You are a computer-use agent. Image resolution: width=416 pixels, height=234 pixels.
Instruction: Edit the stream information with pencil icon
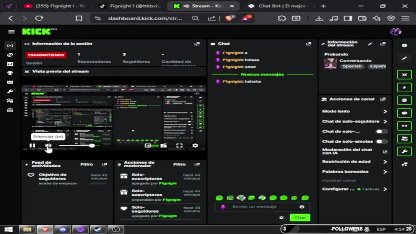(x=370, y=44)
